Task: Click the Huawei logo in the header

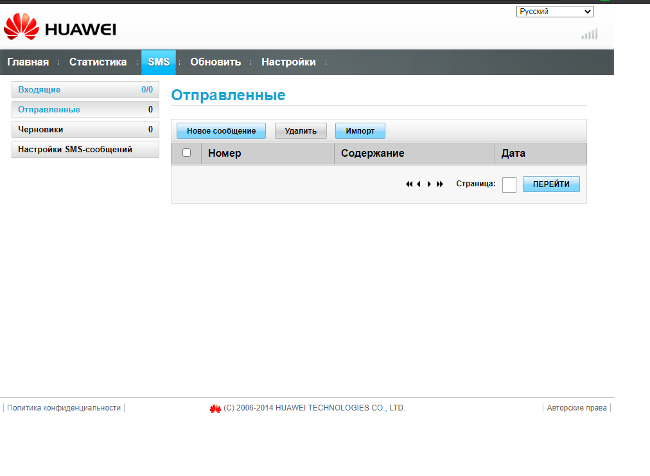Action: (60, 28)
